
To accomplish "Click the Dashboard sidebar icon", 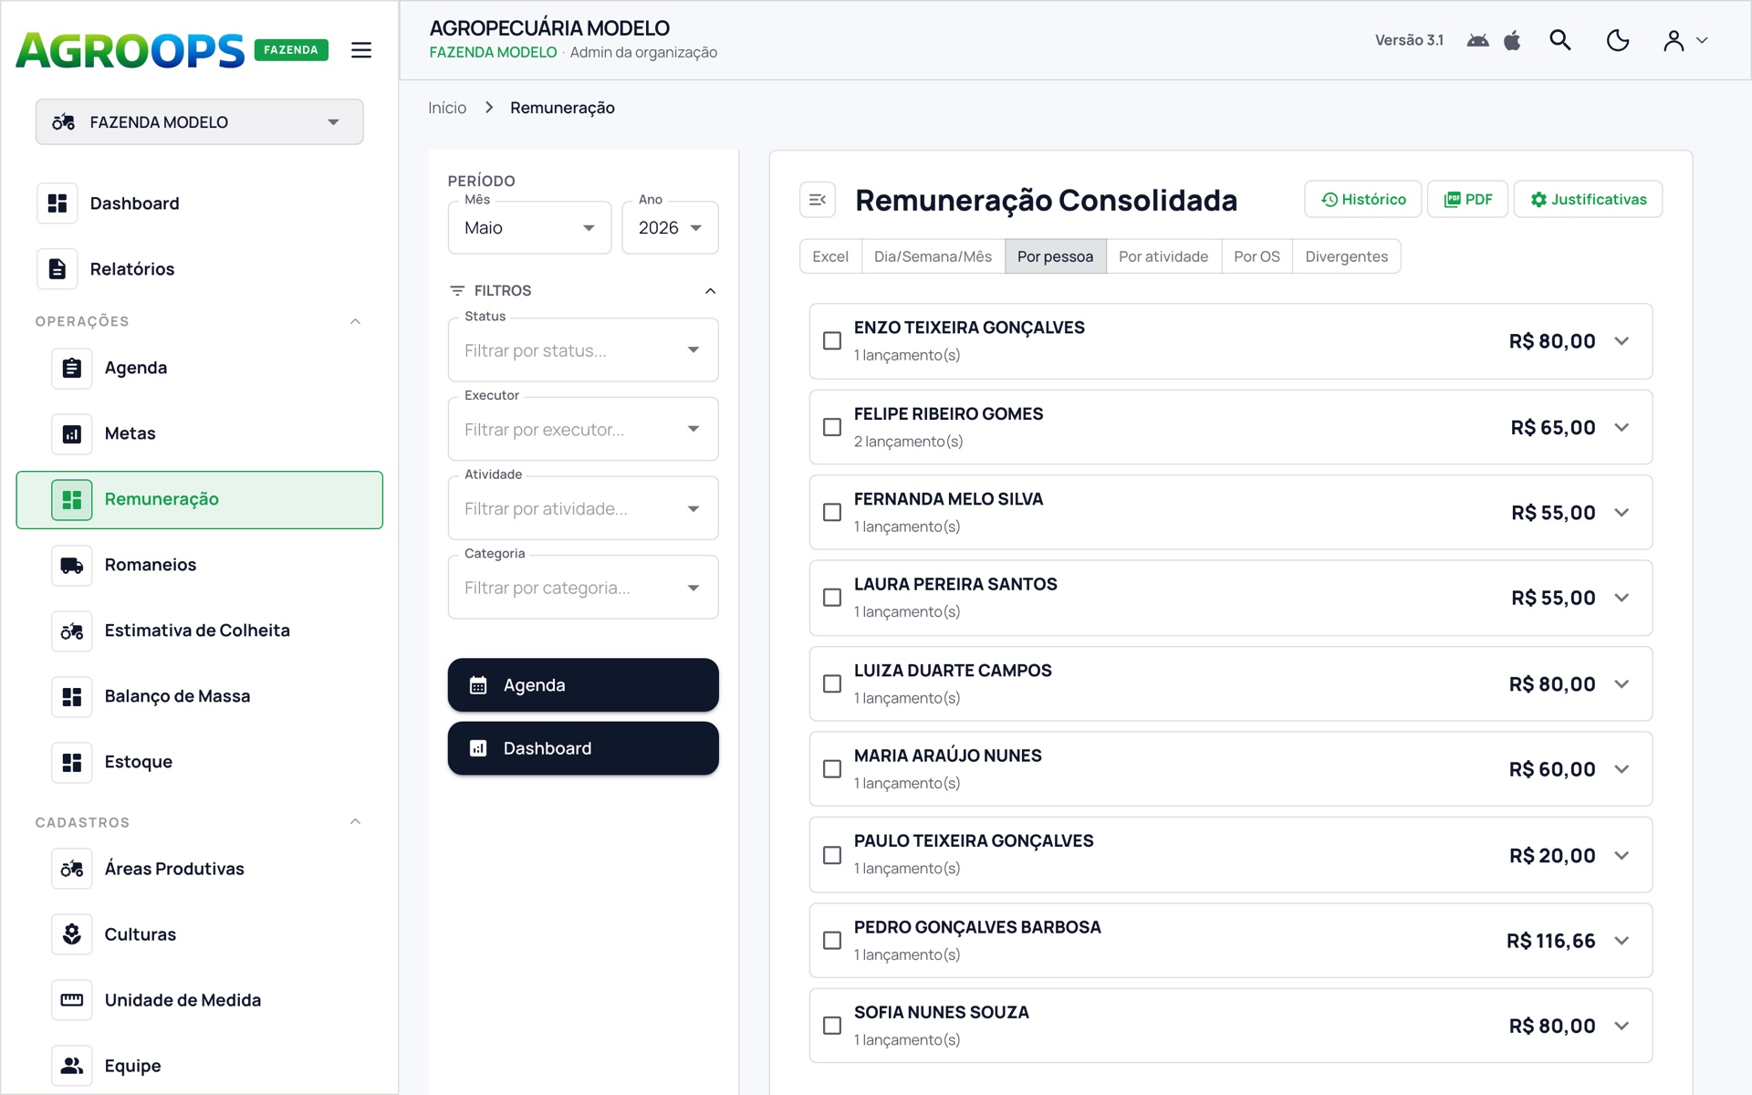I will tap(57, 203).
